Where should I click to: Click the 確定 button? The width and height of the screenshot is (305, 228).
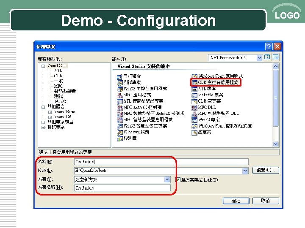(x=236, y=201)
